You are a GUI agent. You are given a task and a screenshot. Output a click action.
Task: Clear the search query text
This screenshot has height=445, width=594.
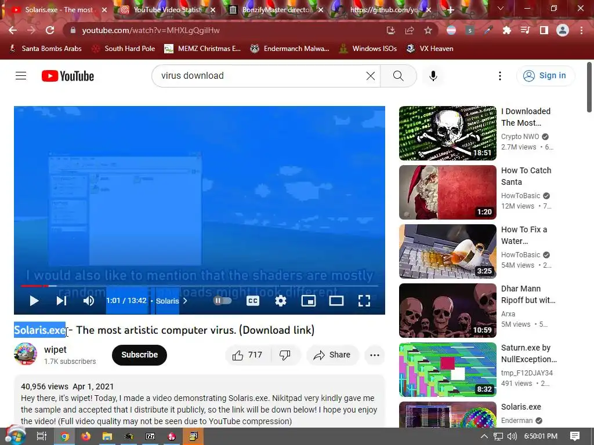371,76
